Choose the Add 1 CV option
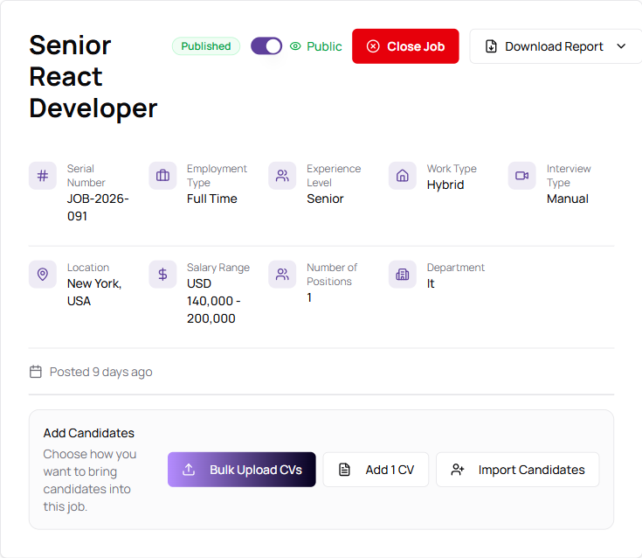This screenshot has height=558, width=642. pyautogui.click(x=376, y=470)
